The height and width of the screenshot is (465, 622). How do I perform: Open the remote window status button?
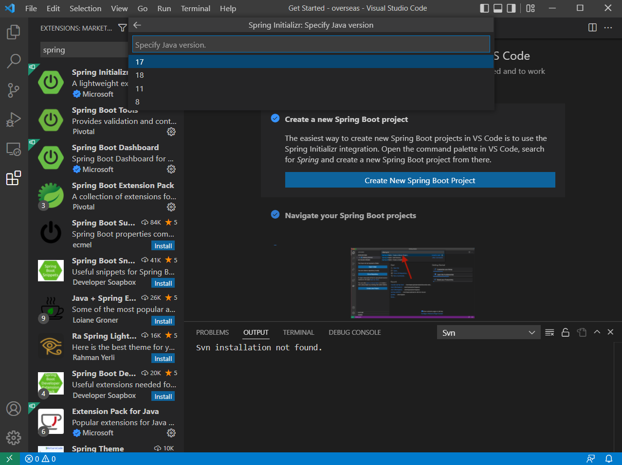[x=10, y=459]
